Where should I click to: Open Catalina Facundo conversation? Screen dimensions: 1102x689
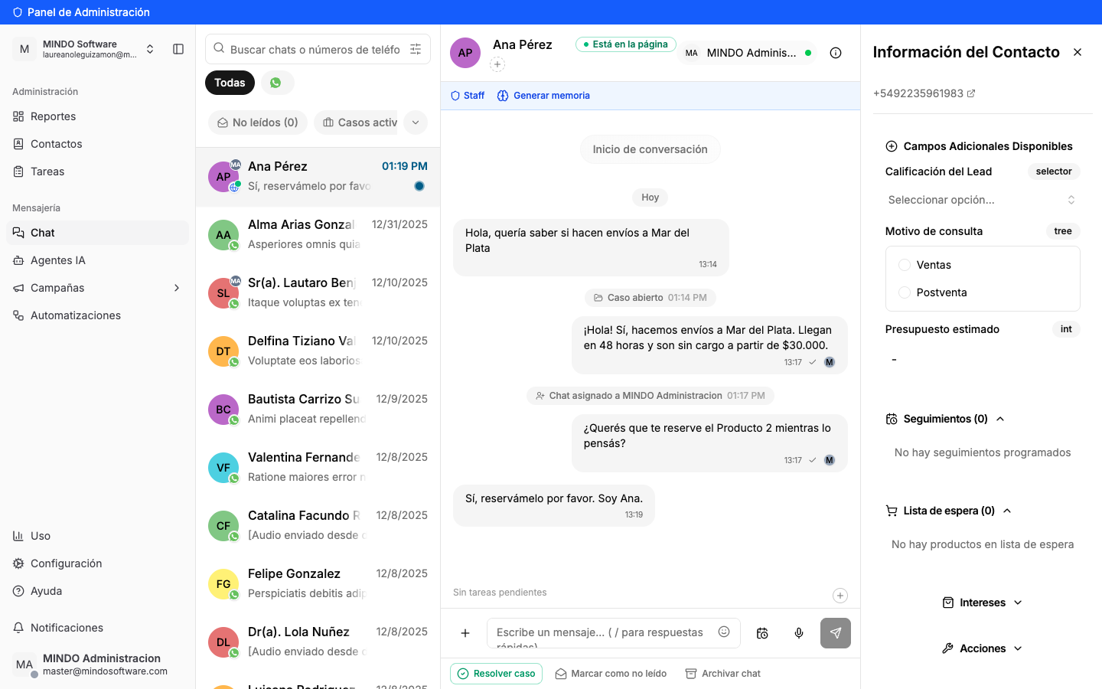[318, 526]
